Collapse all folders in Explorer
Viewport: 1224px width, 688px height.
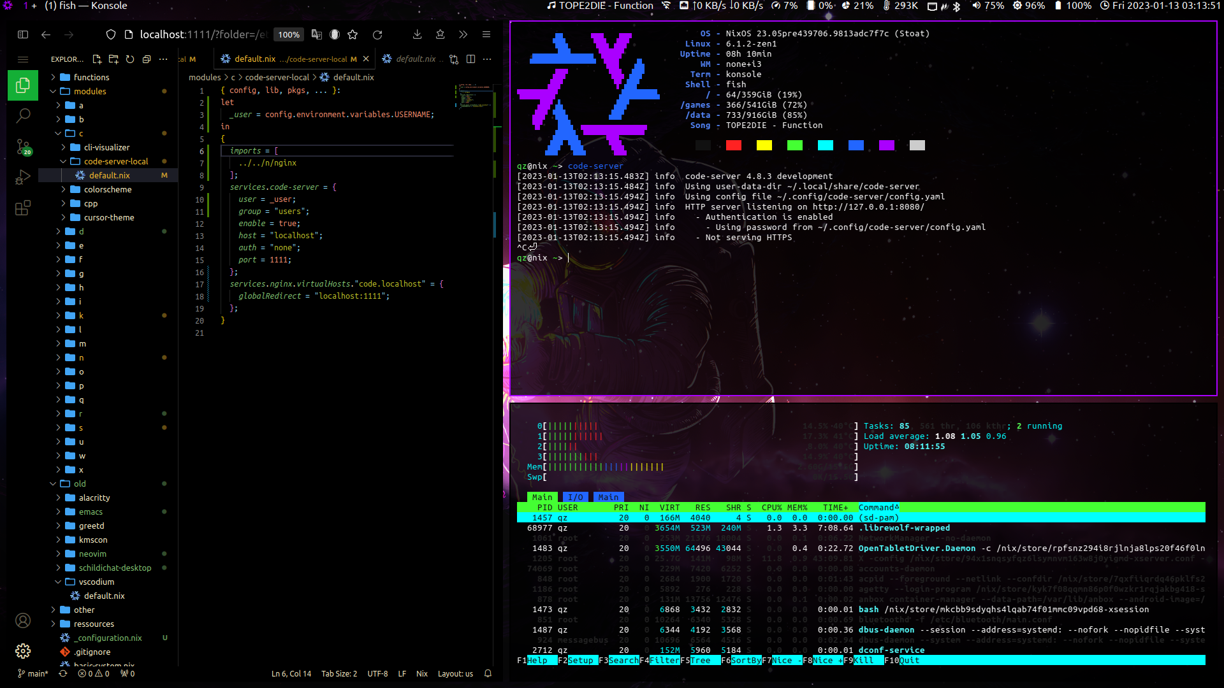147,59
